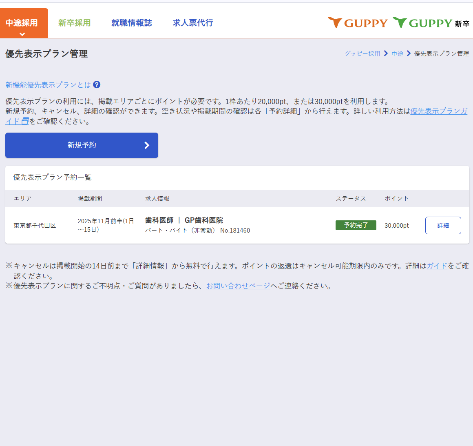473x446 pixels.
Task: Open the ガイド link in cancellation note
Action: 437,266
